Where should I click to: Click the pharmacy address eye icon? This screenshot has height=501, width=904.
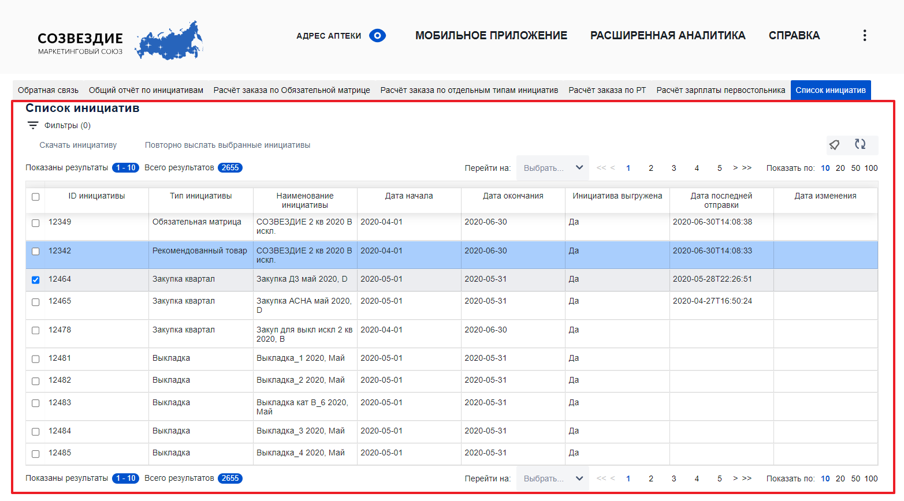tap(377, 36)
